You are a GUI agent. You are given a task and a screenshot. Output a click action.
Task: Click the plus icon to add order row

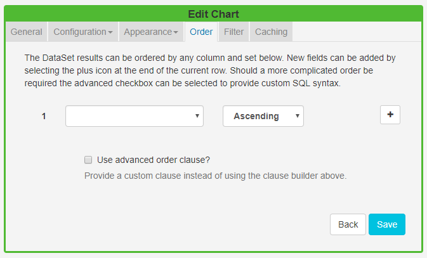pos(390,115)
